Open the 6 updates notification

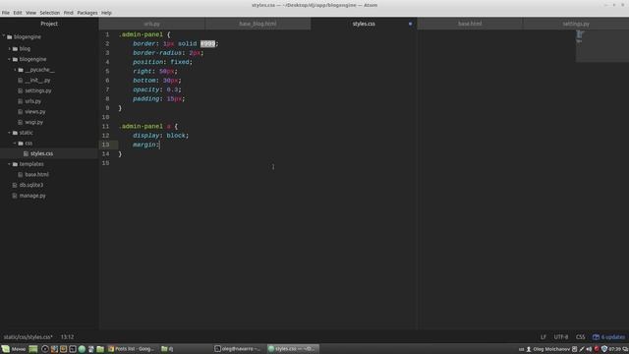point(609,337)
